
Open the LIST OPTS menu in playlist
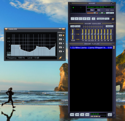[110, 115]
